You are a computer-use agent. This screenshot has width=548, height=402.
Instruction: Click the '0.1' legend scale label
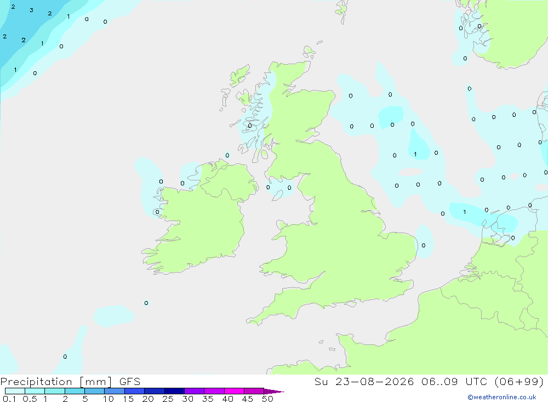pos(10,399)
